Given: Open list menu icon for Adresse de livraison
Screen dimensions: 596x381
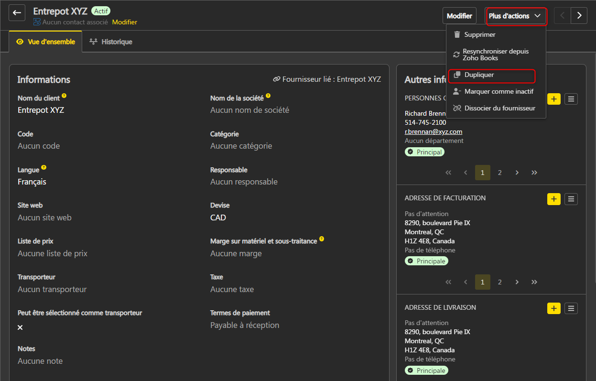Looking at the screenshot, I should [x=571, y=308].
